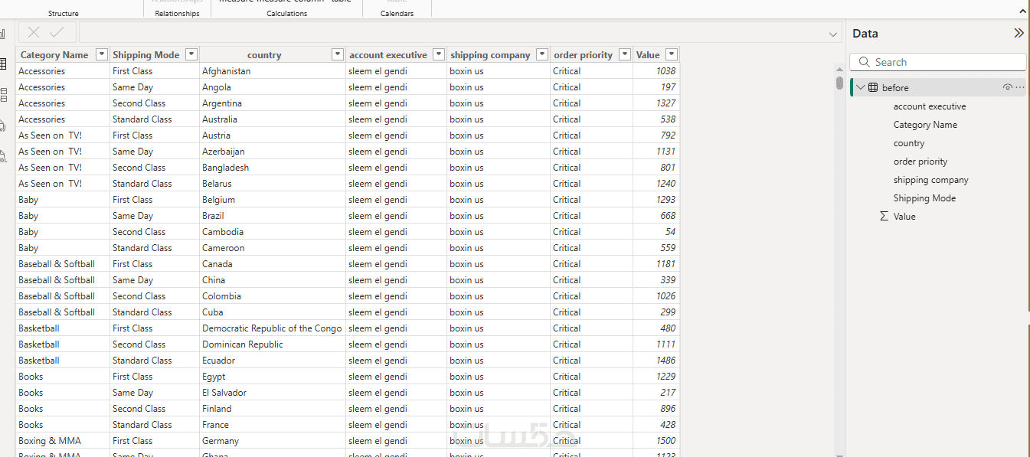Select the Argentina country cell
The image size is (1030, 457).
pos(273,103)
